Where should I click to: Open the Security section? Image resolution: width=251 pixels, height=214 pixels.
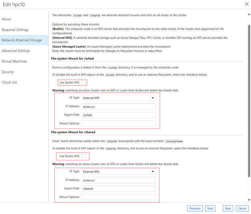(x=8, y=72)
